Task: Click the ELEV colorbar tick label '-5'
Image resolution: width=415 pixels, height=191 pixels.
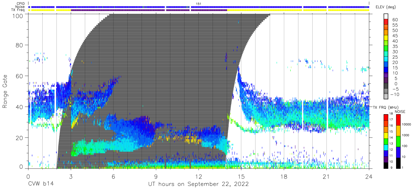Action: click(395, 89)
